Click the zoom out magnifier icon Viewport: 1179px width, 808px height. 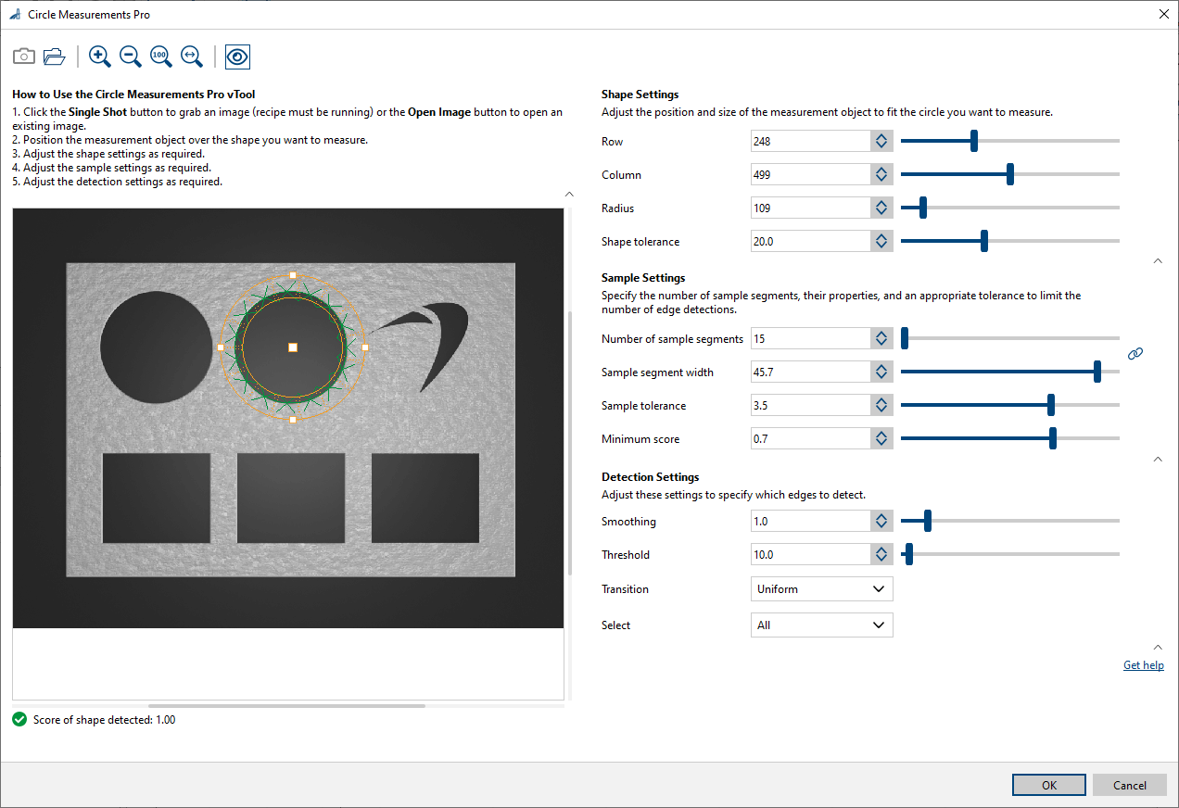(131, 57)
